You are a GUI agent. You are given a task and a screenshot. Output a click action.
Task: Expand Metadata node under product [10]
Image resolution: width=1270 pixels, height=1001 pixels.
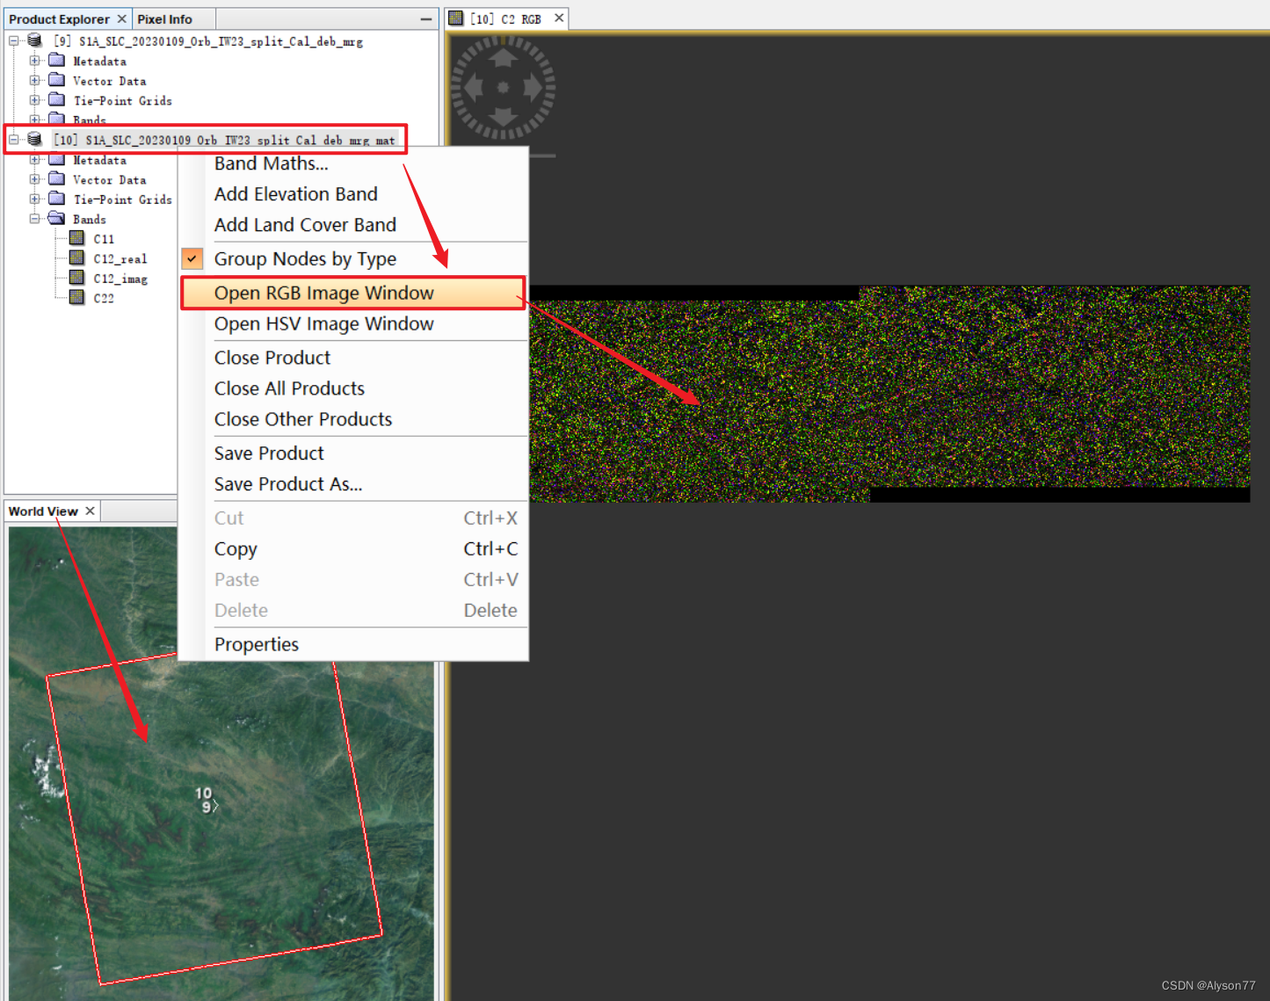(34, 160)
